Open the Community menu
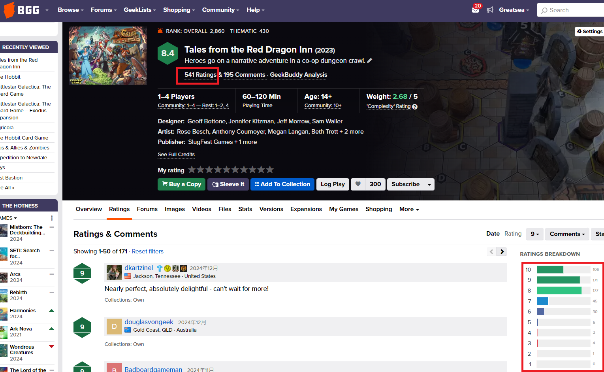Image resolution: width=604 pixels, height=372 pixels. click(220, 10)
